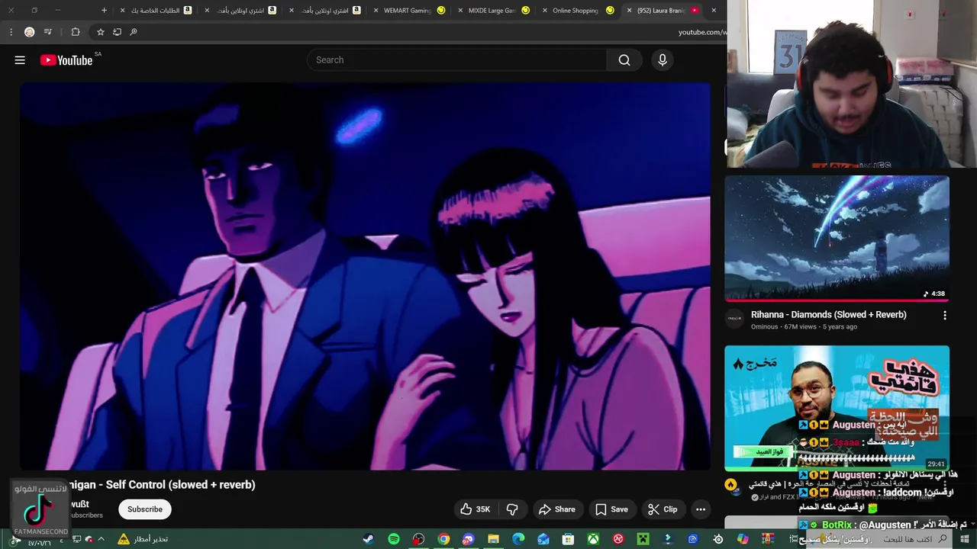The width and height of the screenshot is (977, 549).
Task: Open Steam from the taskbar
Action: tap(368, 539)
